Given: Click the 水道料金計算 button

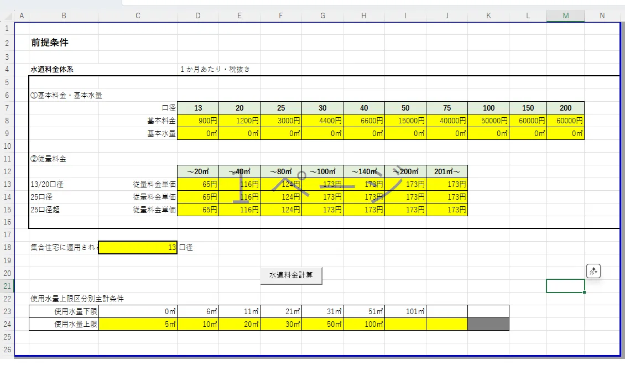Looking at the screenshot, I should tap(291, 275).
